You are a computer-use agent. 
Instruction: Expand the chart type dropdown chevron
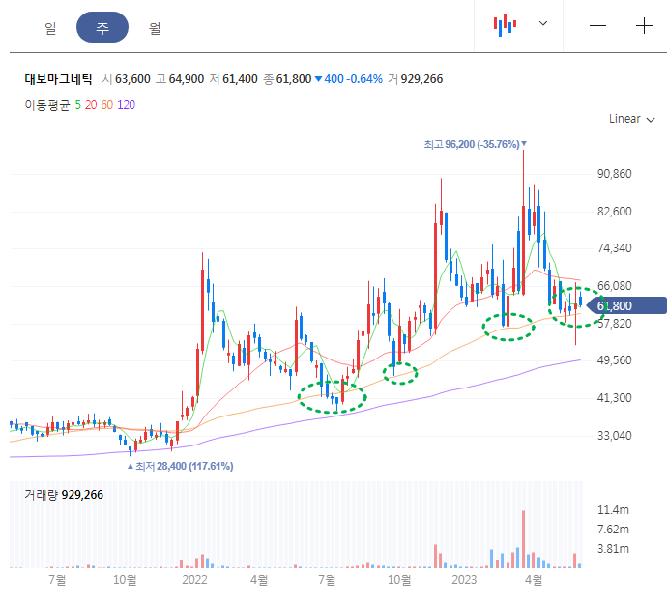pos(543,23)
